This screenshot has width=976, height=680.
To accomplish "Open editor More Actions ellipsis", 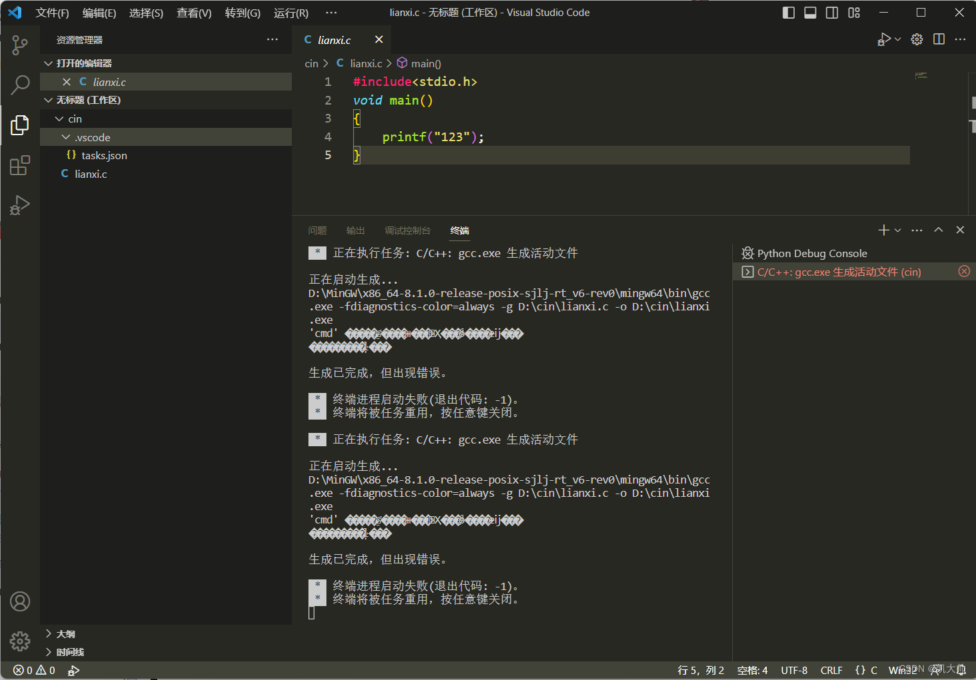I will click(x=960, y=39).
